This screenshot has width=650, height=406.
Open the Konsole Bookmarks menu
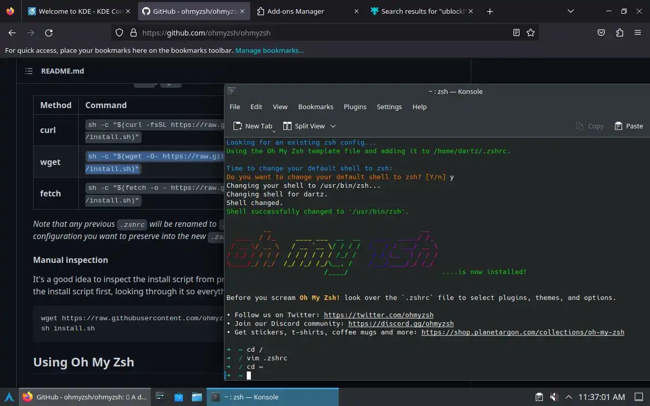[x=316, y=107]
